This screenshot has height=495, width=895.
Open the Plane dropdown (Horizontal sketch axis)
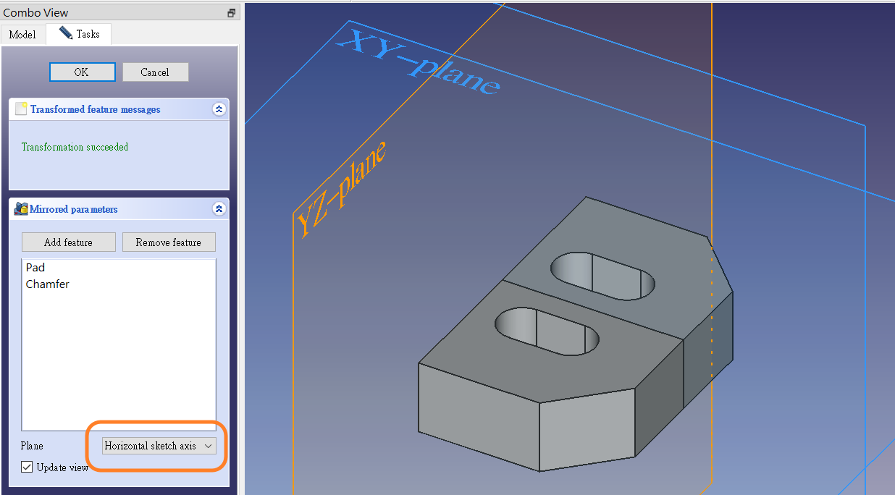[159, 446]
